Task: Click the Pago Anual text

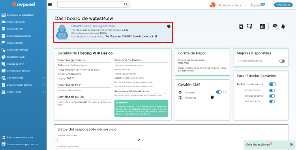Action: pos(184,63)
